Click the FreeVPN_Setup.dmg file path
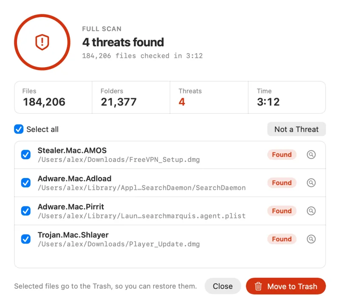The width and height of the screenshot is (340, 305). (119, 160)
